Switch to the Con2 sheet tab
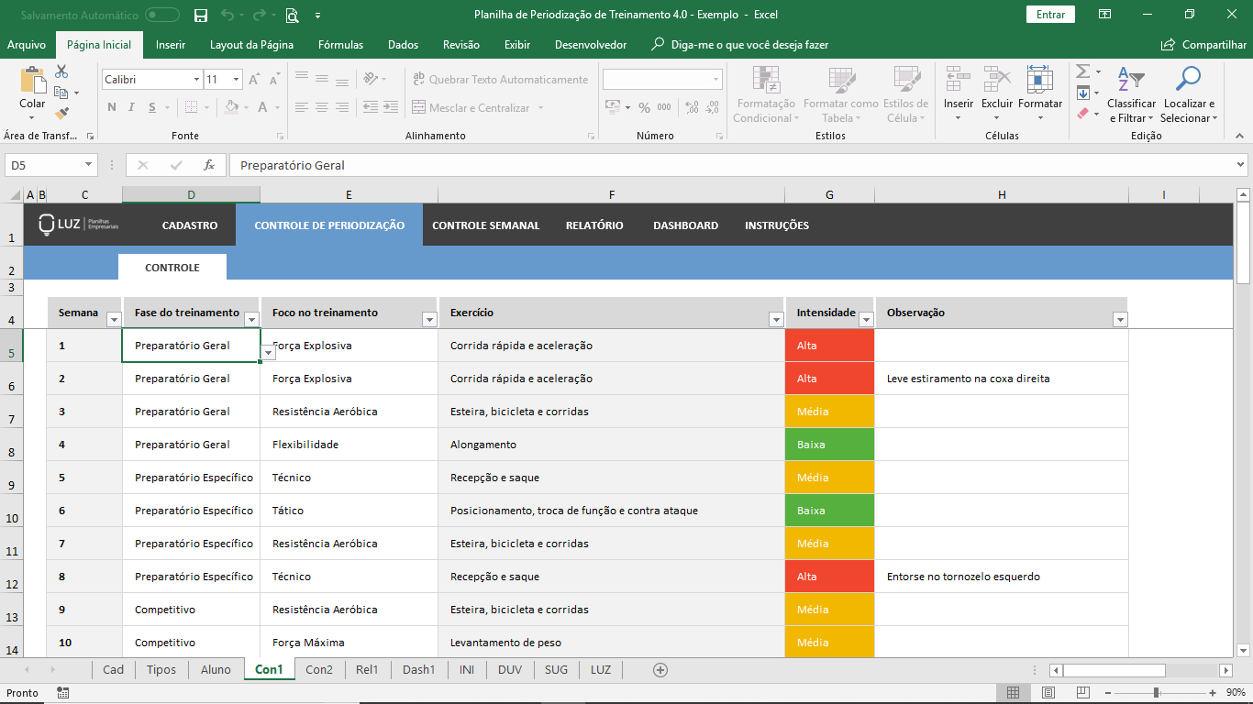1253x704 pixels. pyautogui.click(x=319, y=670)
